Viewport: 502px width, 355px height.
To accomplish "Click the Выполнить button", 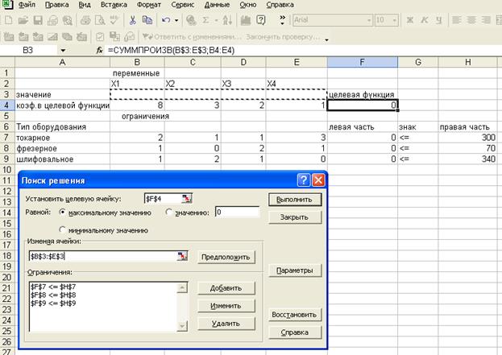I will tap(295, 199).
